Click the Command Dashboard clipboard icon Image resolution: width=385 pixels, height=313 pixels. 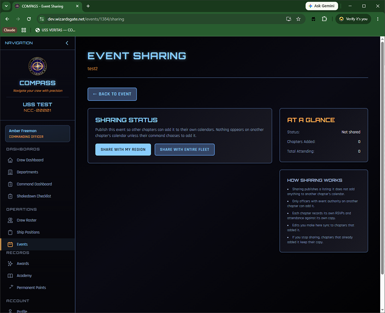10,184
